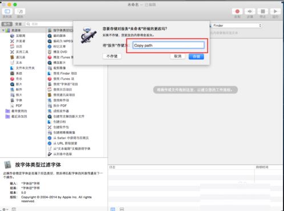Screen dimensions: 284x211
Task: Select the Play DVD (播放 DVD) action
Action: click(x=60, y=52)
